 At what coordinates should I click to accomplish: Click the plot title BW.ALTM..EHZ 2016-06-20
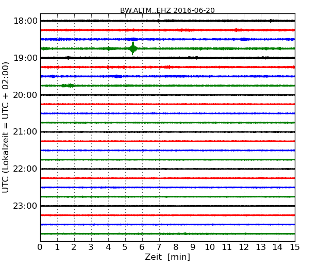click(167, 10)
